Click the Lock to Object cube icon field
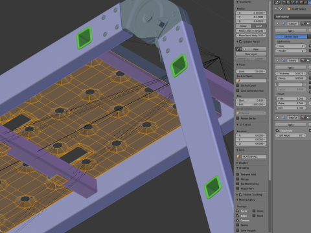This screenshot has width=311, height=233. (x=251, y=81)
